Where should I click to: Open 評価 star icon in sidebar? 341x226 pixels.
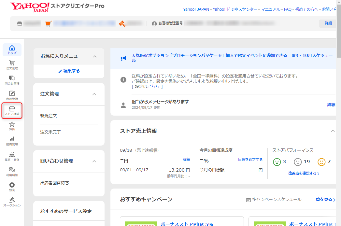(12, 126)
